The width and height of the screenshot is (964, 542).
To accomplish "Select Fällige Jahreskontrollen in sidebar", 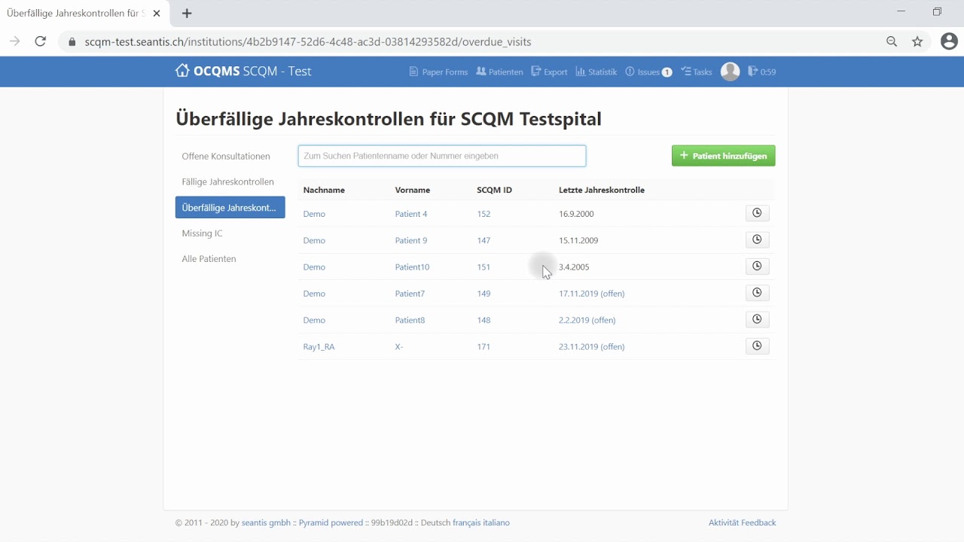I will pyautogui.click(x=230, y=181).
